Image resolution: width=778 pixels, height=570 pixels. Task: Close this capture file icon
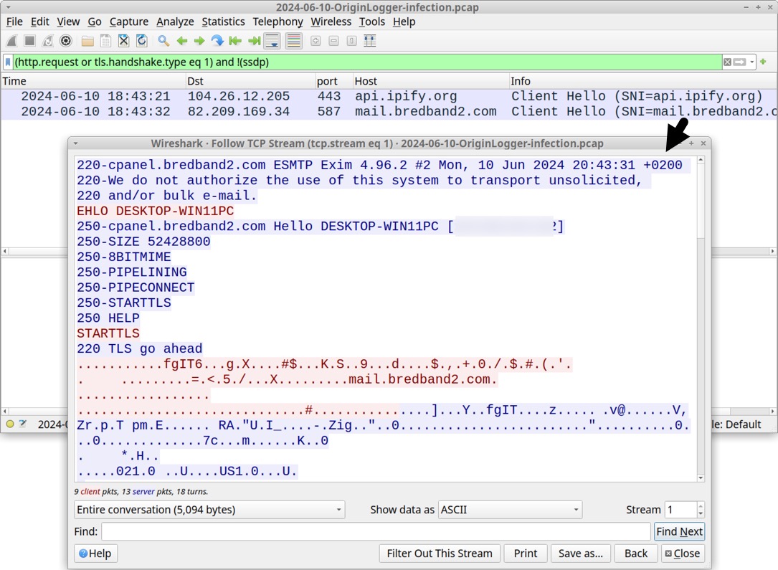point(123,41)
